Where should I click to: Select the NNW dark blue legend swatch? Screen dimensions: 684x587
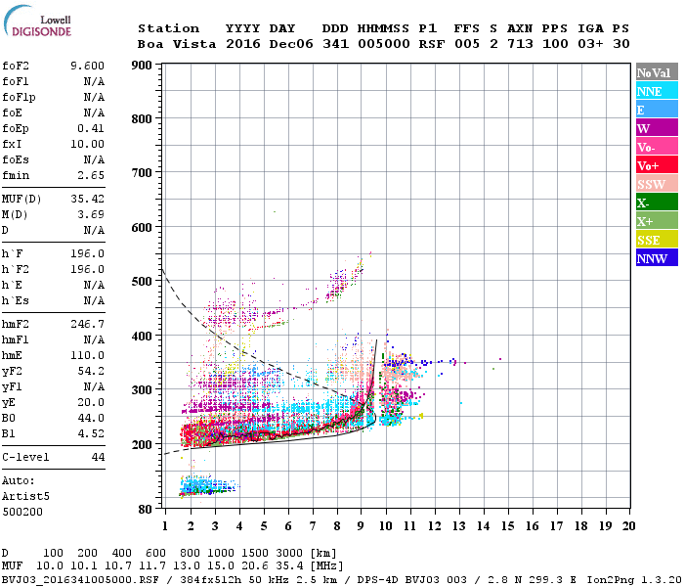point(657,257)
